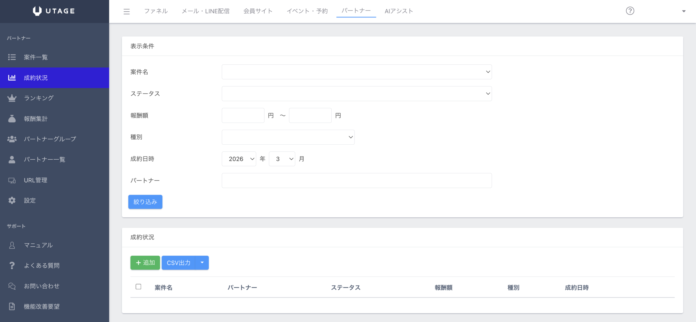Click the 案件一覧 list icon
Image resolution: width=696 pixels, height=322 pixels.
[x=12, y=57]
